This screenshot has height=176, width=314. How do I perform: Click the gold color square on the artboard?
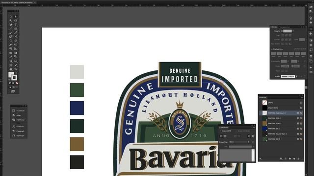77,144
